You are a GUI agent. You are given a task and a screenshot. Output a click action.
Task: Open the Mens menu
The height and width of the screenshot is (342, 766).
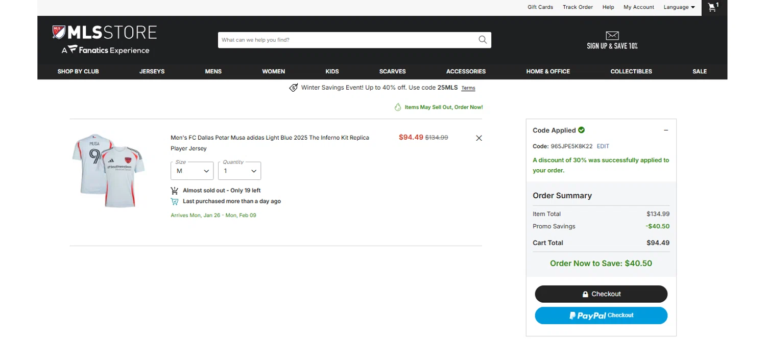coord(213,71)
